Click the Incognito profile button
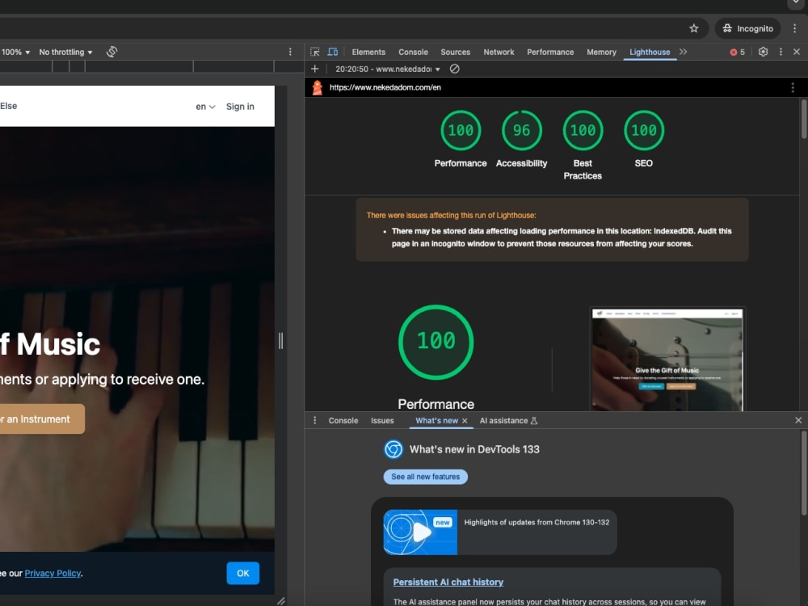The width and height of the screenshot is (808, 606). pos(747,28)
